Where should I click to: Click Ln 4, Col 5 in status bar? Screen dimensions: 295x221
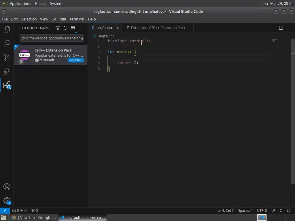tap(225, 210)
